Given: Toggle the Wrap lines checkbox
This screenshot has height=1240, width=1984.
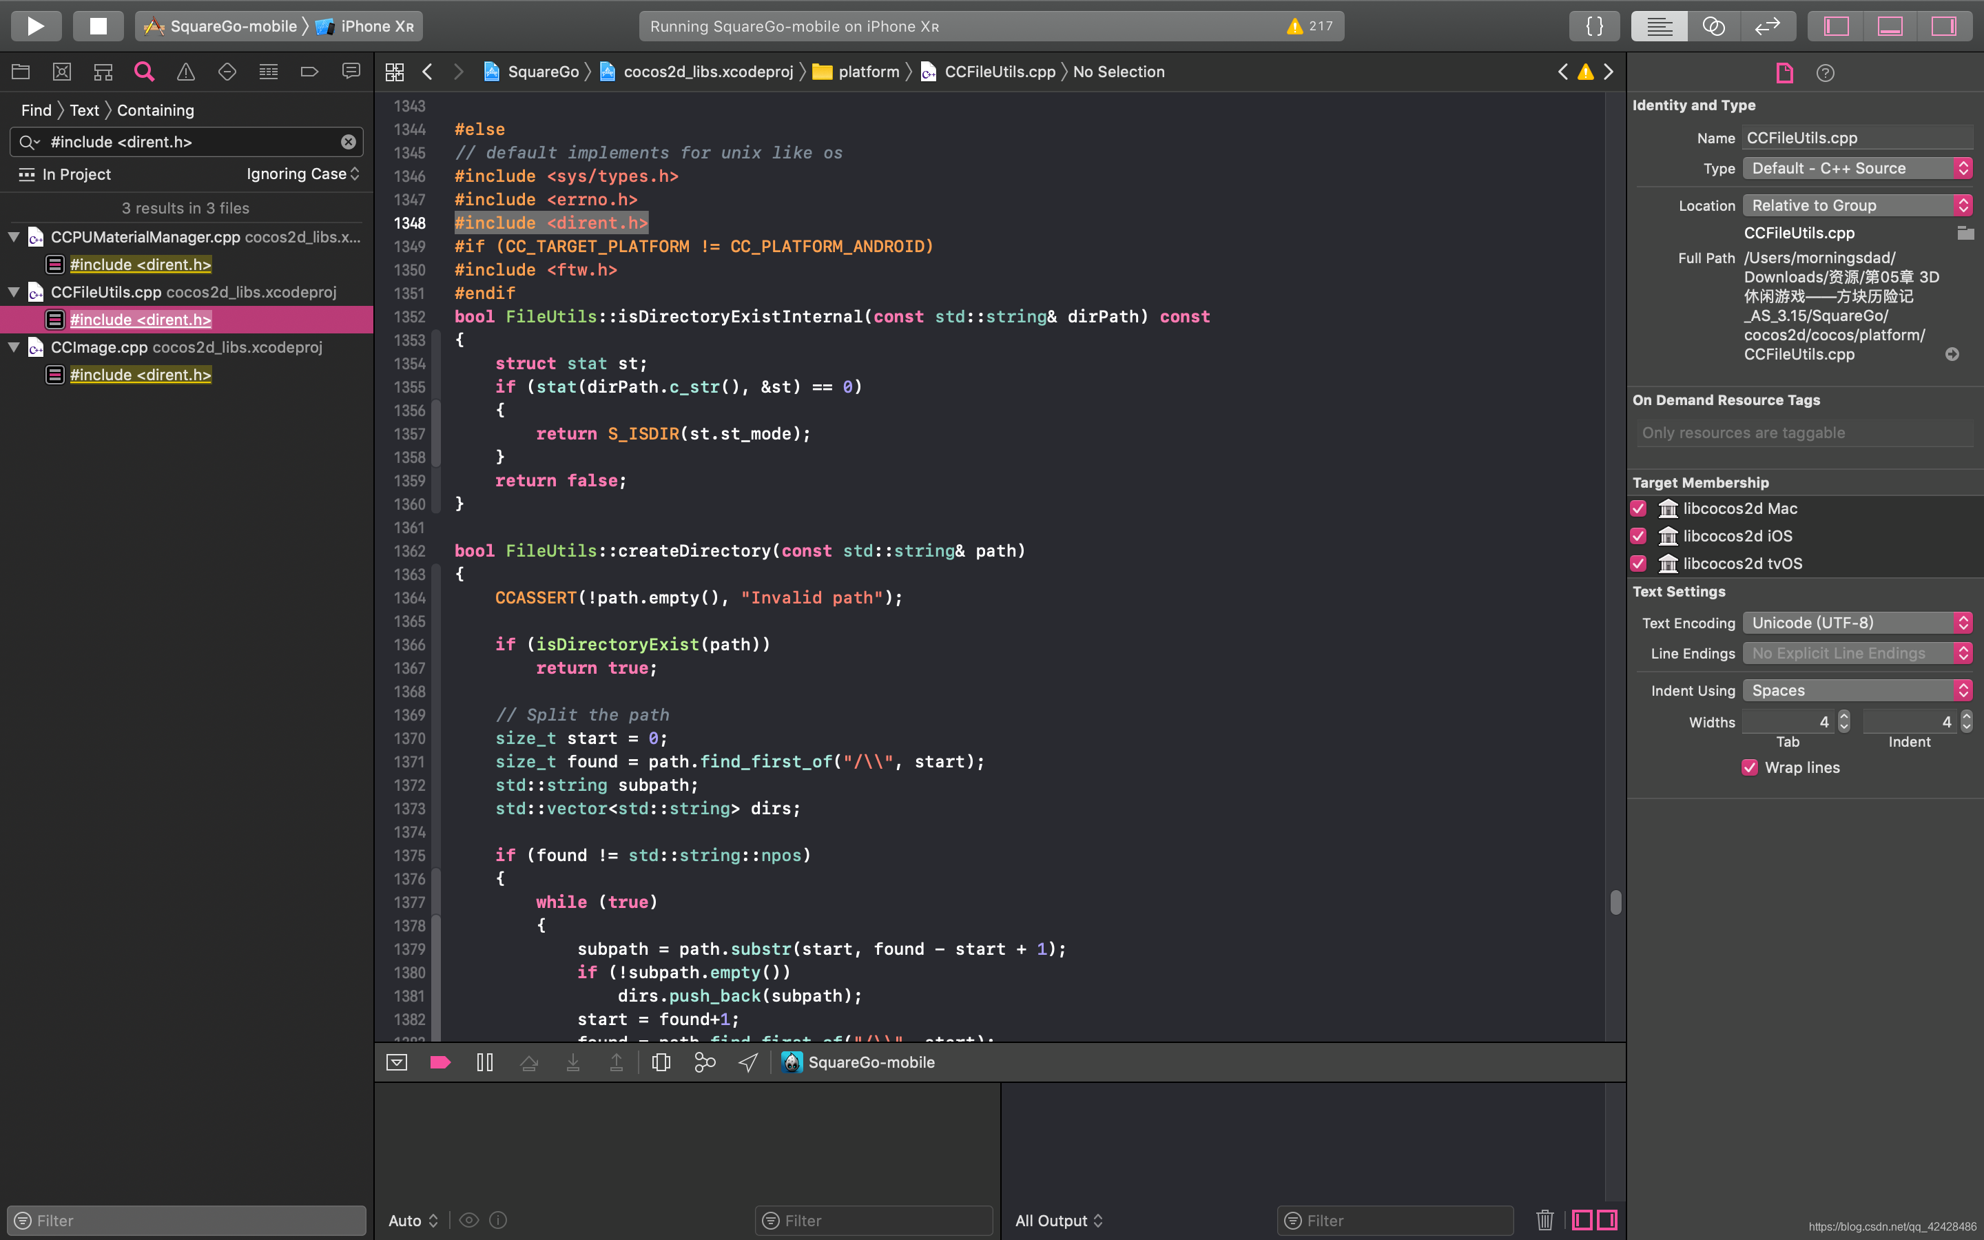Looking at the screenshot, I should click(x=1750, y=767).
